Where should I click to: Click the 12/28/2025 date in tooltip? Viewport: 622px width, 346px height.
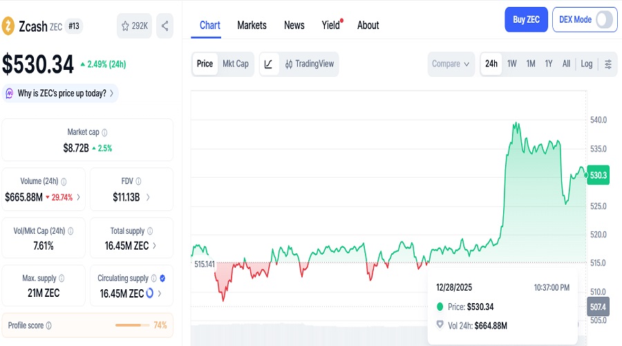[x=454, y=287]
